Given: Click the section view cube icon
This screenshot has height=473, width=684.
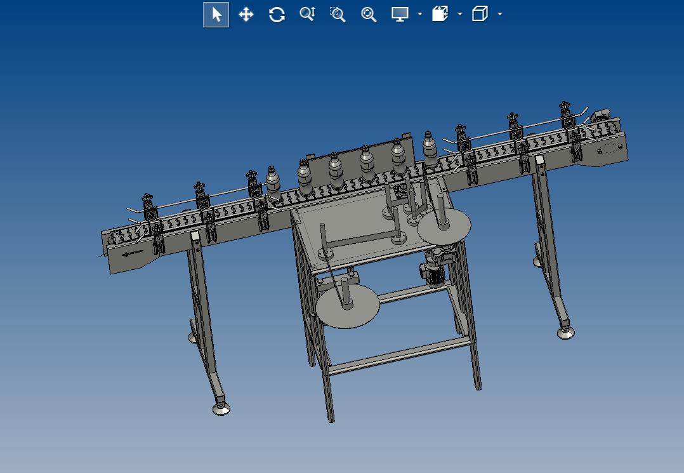Looking at the screenshot, I should (x=440, y=14).
